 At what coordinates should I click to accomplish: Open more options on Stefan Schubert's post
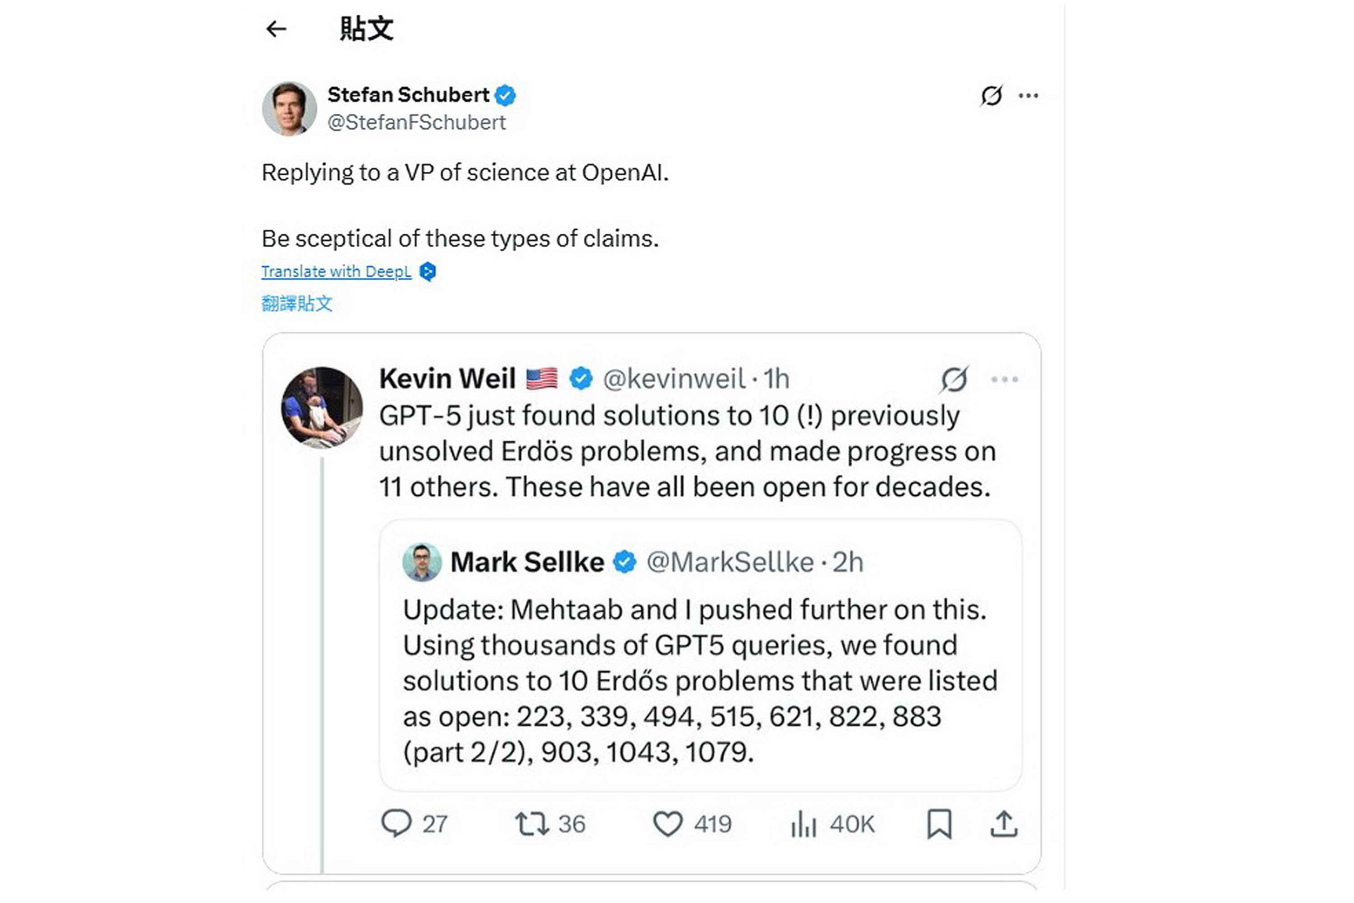(1028, 96)
